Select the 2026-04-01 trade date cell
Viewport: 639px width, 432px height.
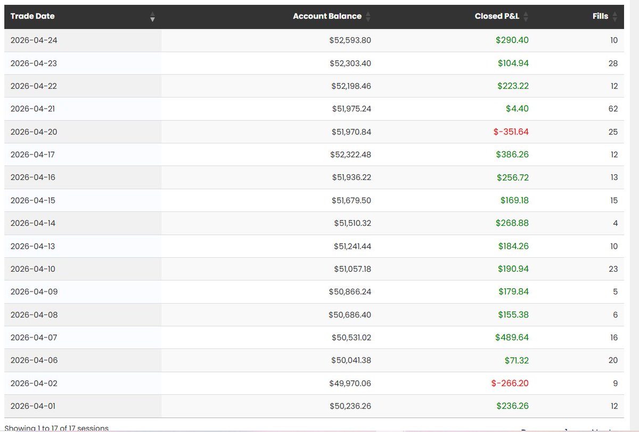click(x=83, y=406)
